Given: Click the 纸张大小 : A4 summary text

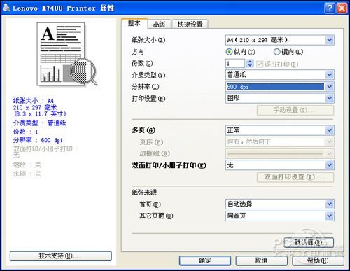Looking at the screenshot, I should (x=34, y=101).
